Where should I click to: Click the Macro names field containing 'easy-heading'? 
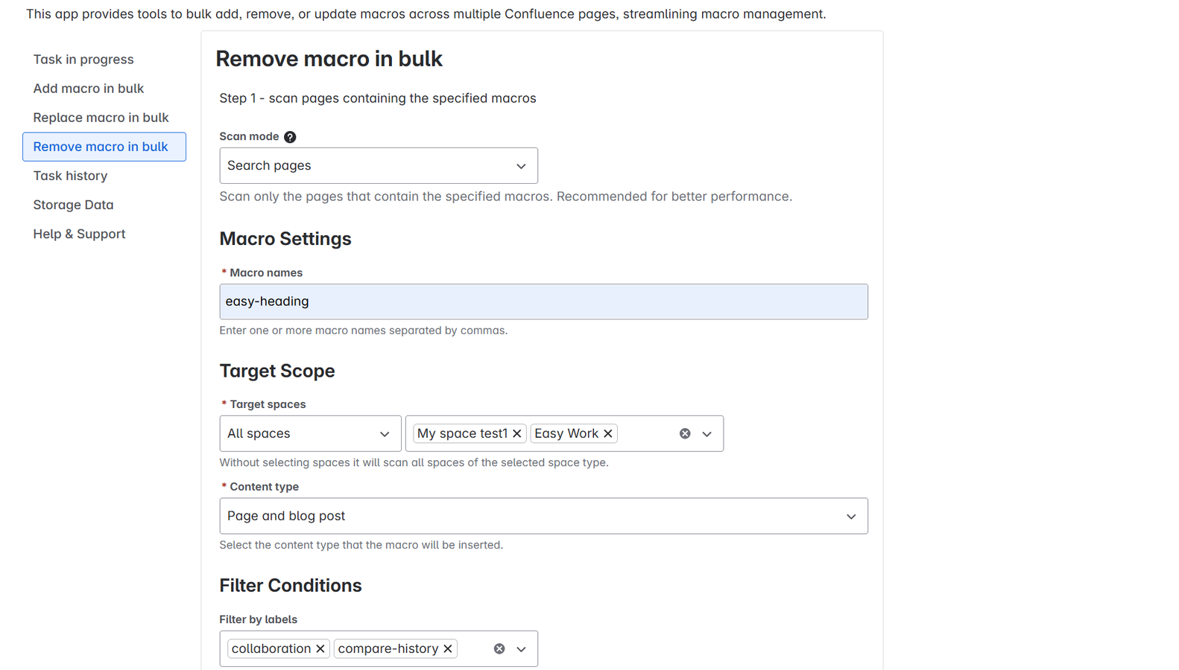click(x=543, y=301)
